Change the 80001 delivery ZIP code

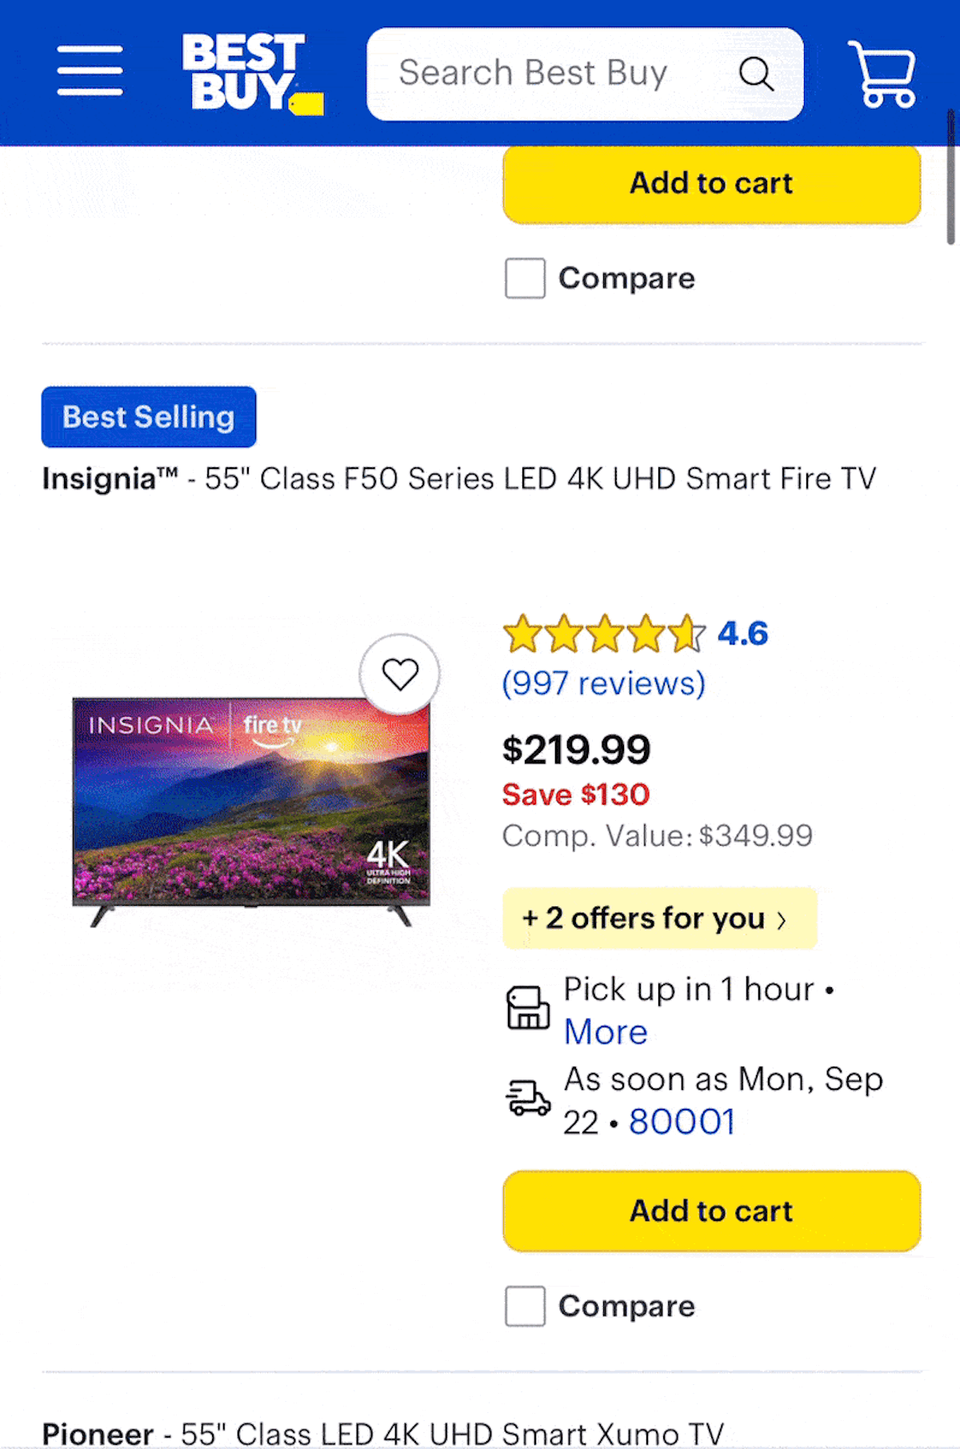pos(682,1122)
